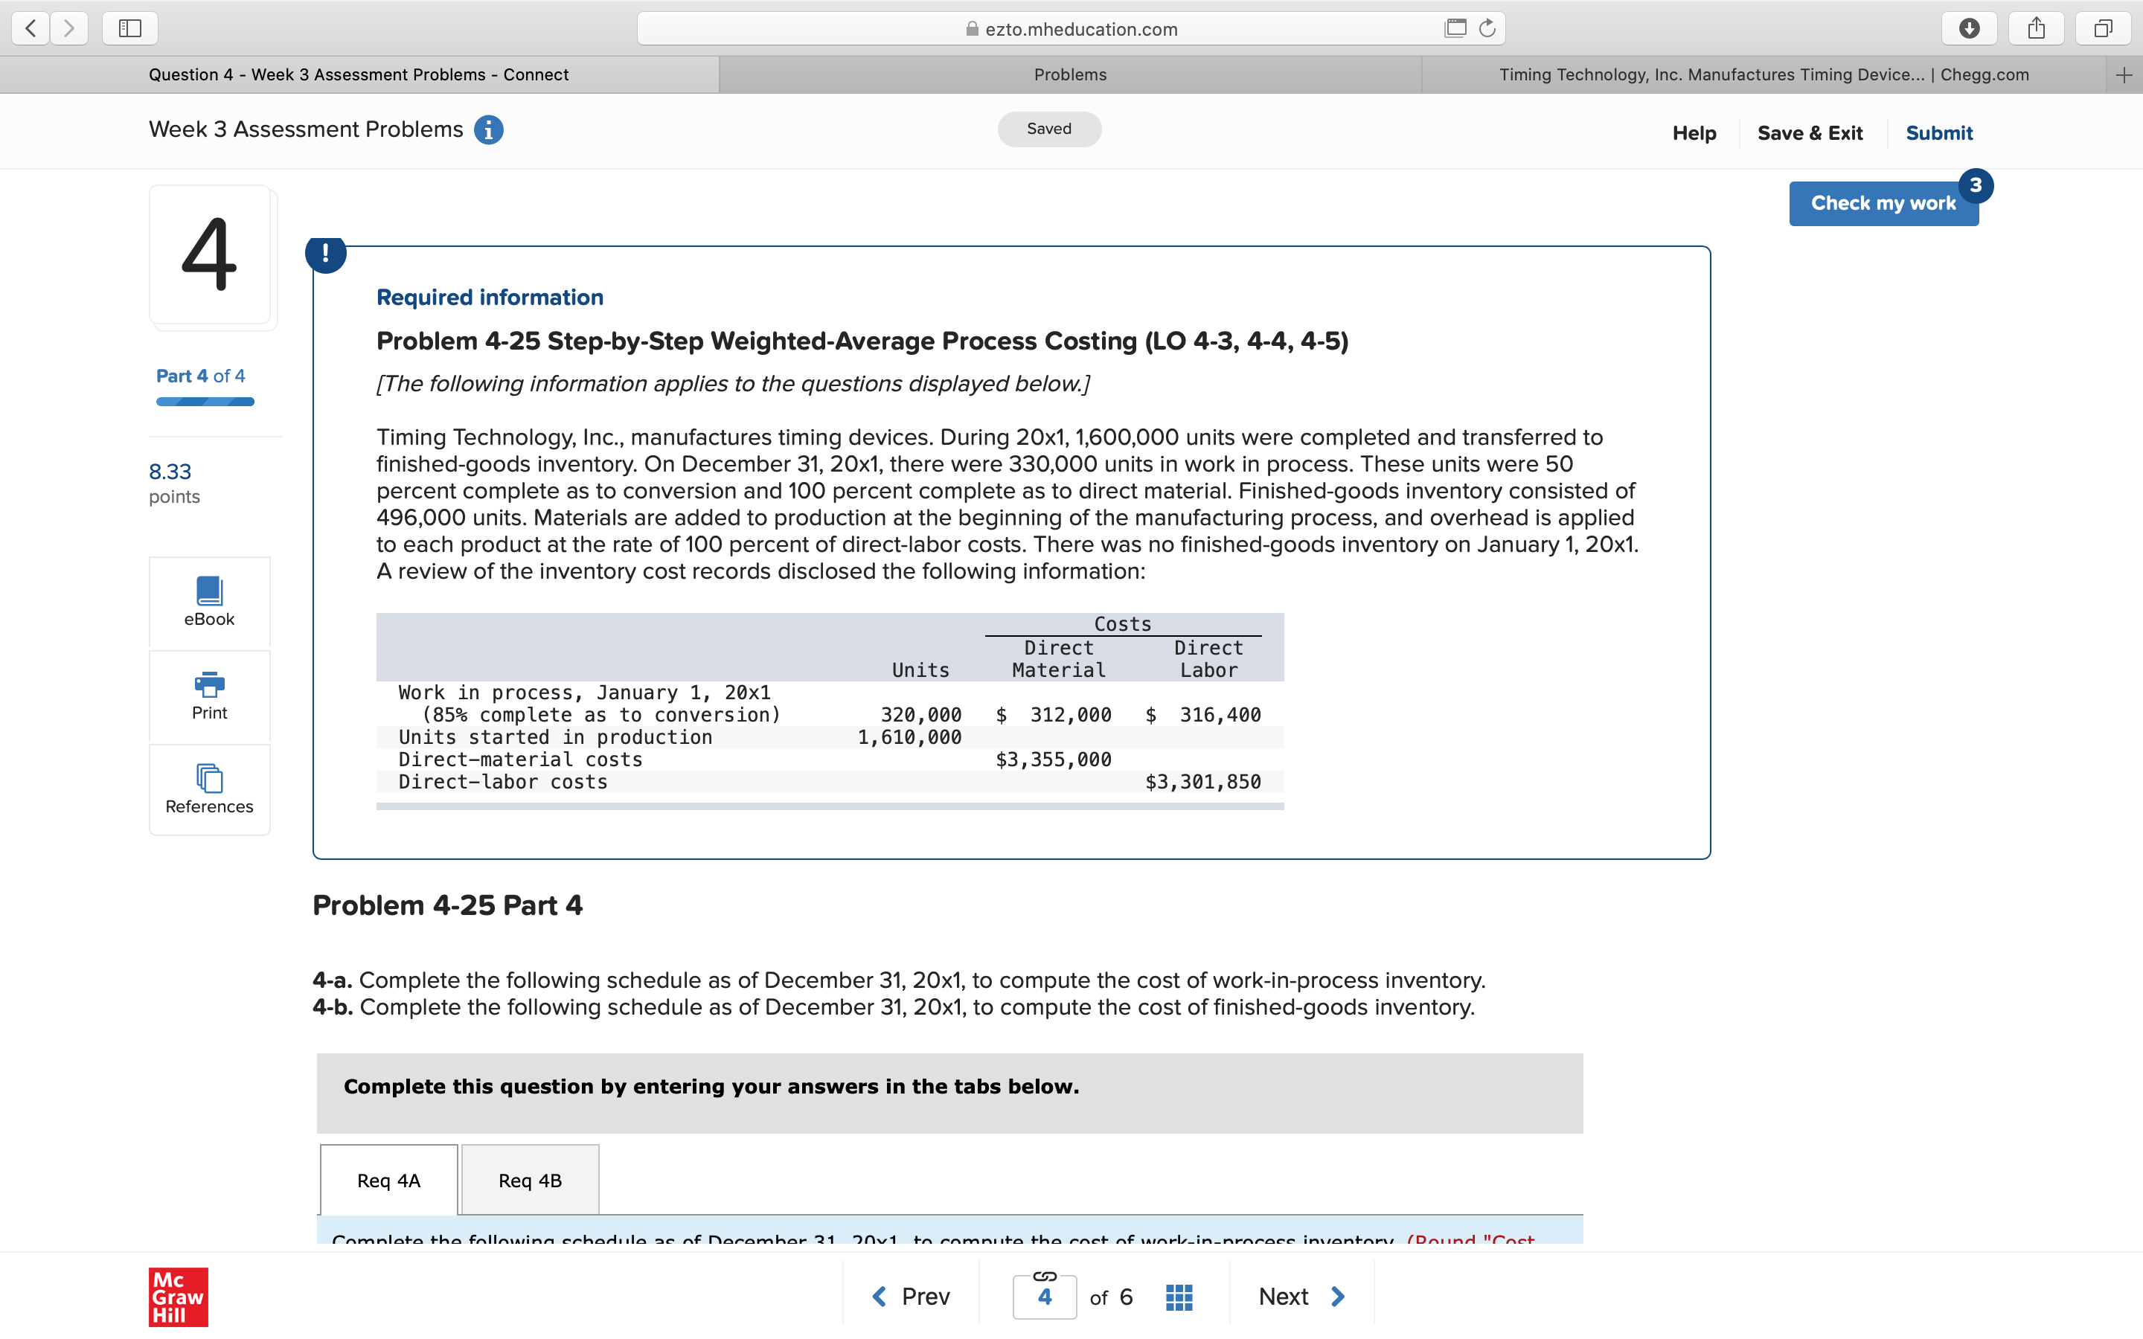
Task: Click Safari sidebar toggle icon
Action: point(130,28)
